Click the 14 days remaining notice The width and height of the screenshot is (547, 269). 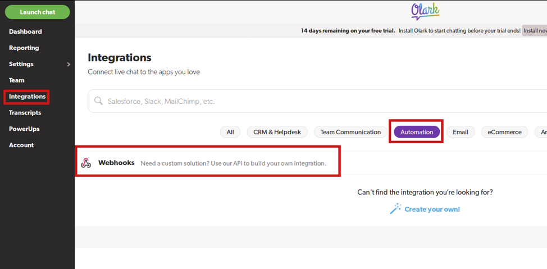(348, 31)
